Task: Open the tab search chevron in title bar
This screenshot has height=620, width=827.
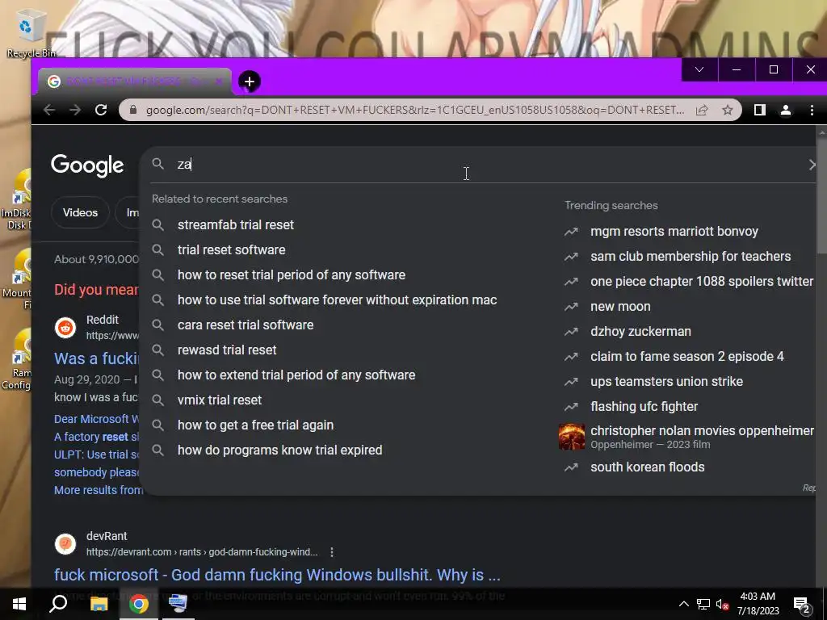Action: 699,69
